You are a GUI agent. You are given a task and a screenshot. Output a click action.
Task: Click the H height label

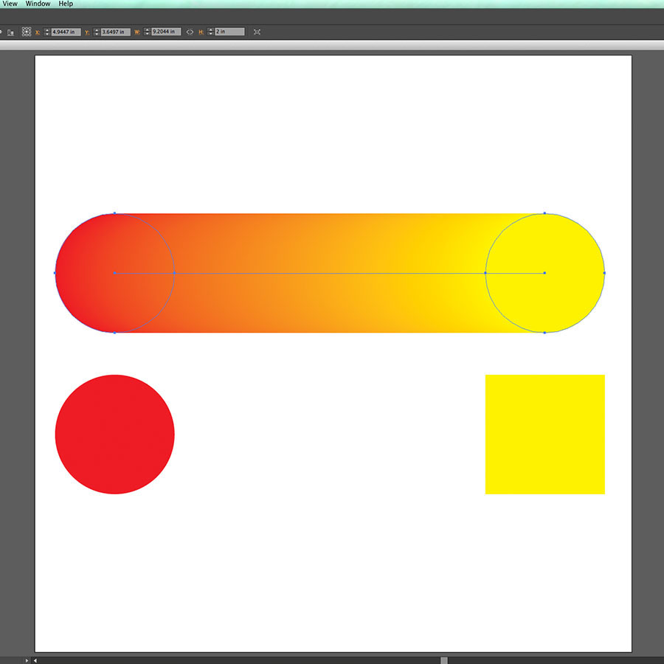click(201, 32)
